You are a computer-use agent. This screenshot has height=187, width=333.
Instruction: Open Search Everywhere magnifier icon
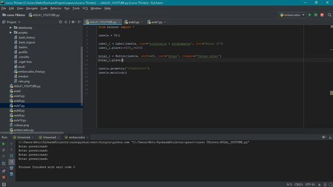(x=329, y=15)
